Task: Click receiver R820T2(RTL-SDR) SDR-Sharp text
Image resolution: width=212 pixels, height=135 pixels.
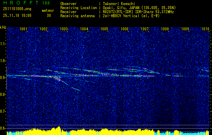Action: [138, 12]
